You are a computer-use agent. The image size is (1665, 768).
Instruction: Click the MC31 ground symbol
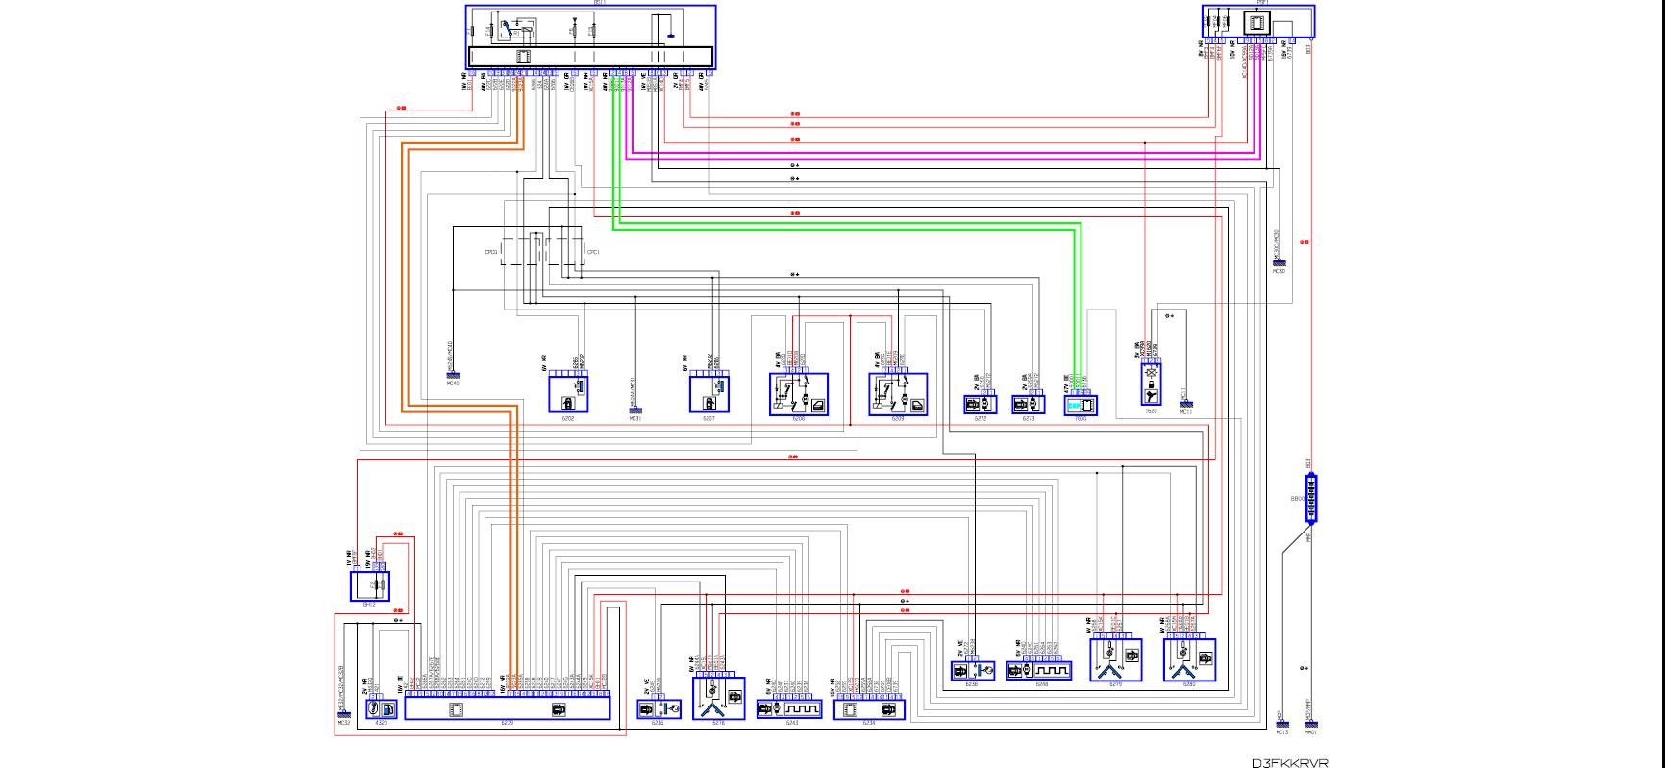click(x=634, y=411)
